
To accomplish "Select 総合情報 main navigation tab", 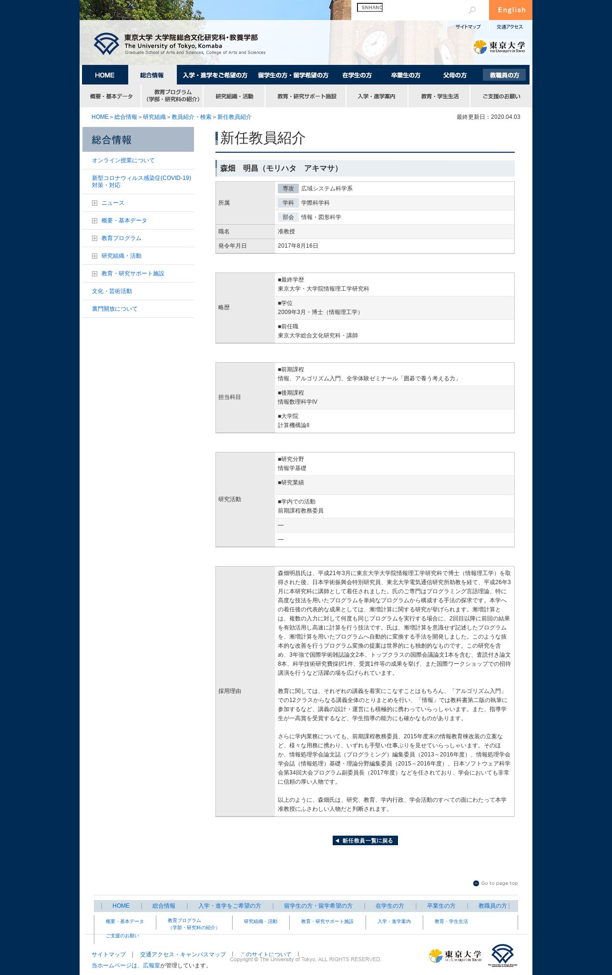I will (152, 75).
